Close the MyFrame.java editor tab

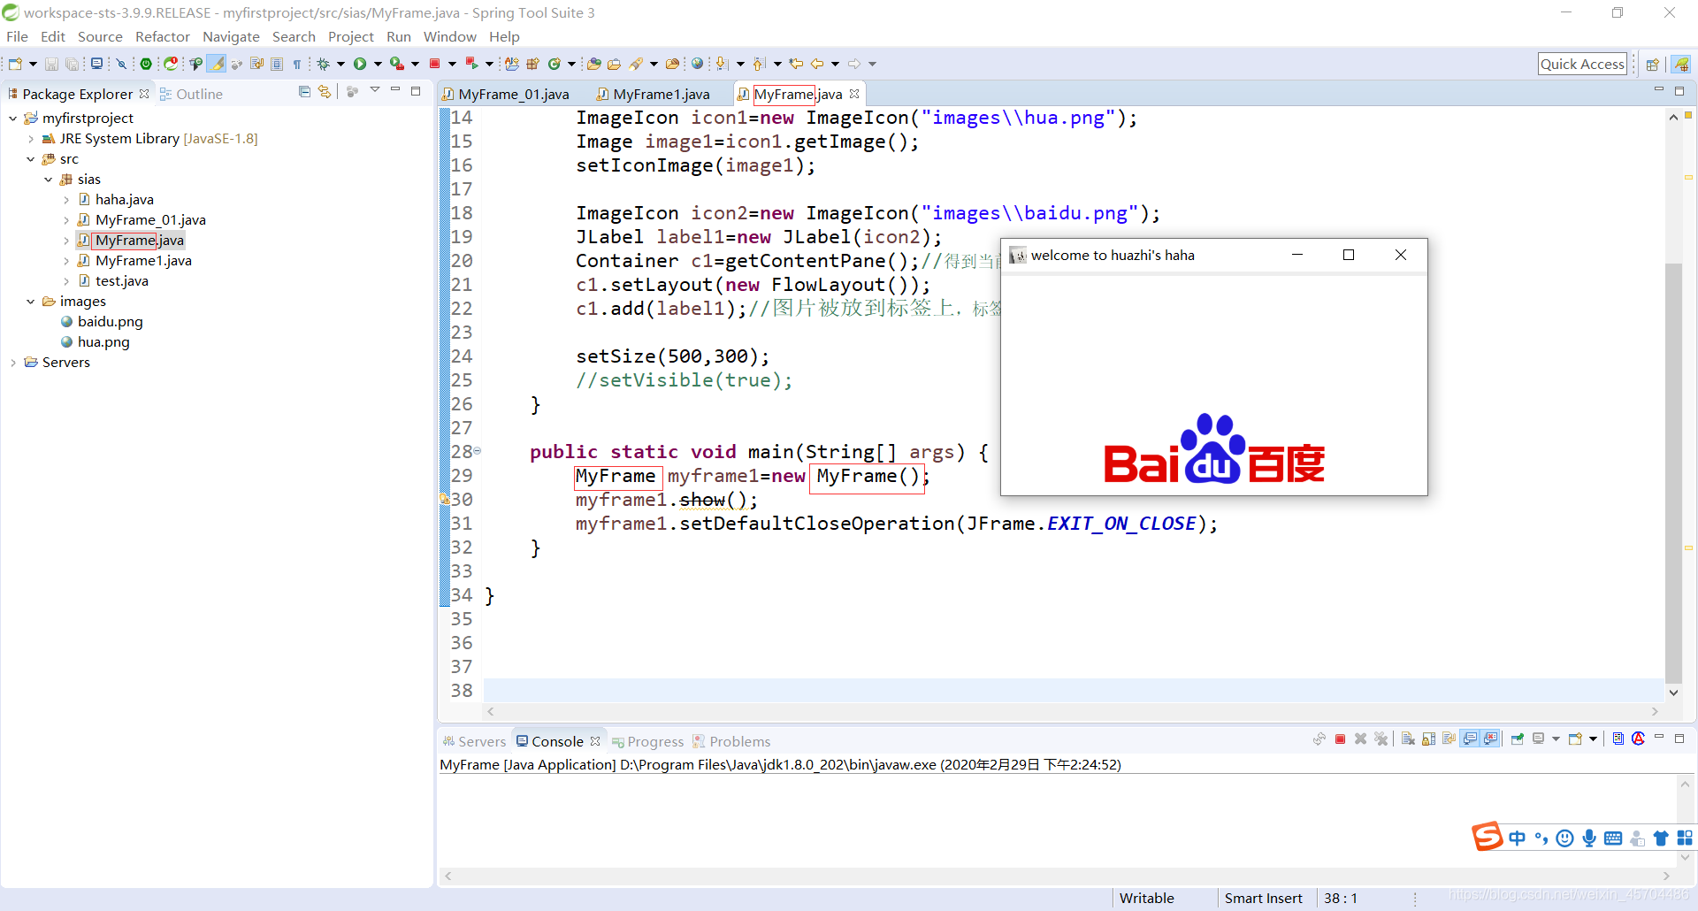854,93
